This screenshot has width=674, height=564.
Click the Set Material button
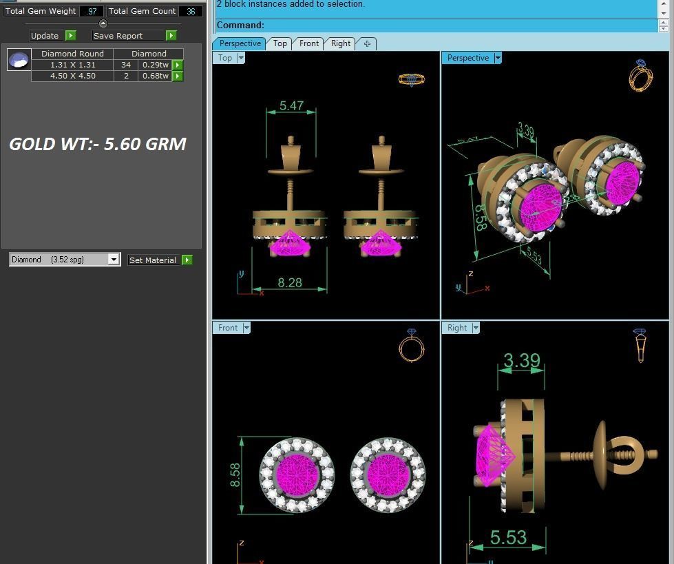tap(154, 260)
